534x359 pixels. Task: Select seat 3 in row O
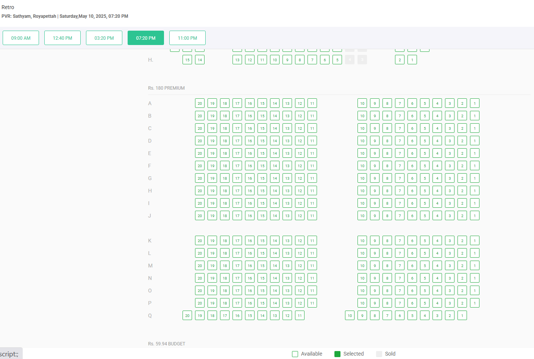tap(450, 291)
